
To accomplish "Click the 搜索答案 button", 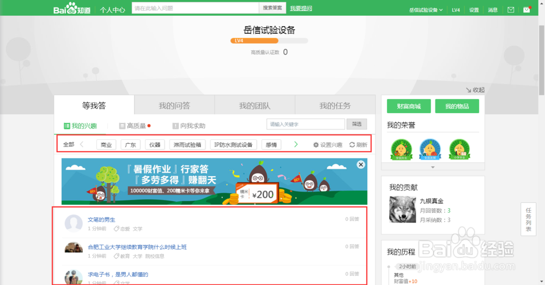I will [x=272, y=8].
